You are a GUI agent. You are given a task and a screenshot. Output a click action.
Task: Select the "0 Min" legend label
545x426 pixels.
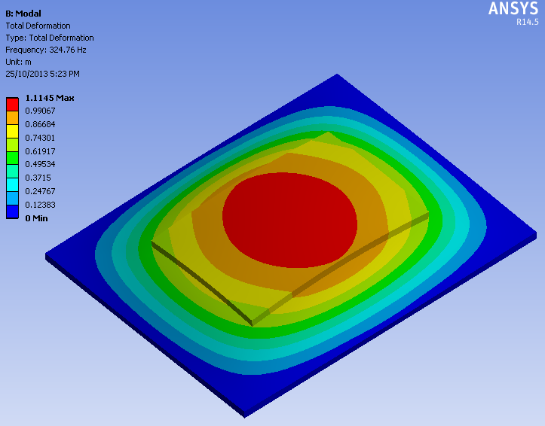pyautogui.click(x=38, y=218)
